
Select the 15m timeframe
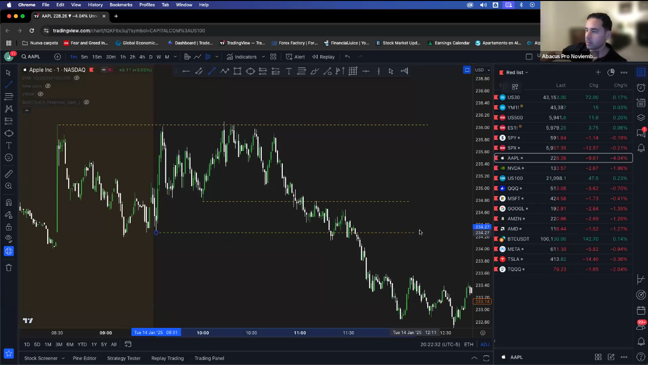97,57
